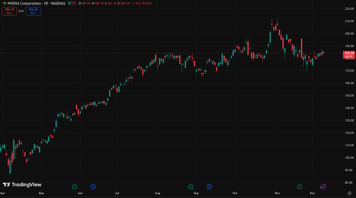Click the 170.00 price axis label
The width and height of the screenshot is (356, 198).
(x=349, y=71)
